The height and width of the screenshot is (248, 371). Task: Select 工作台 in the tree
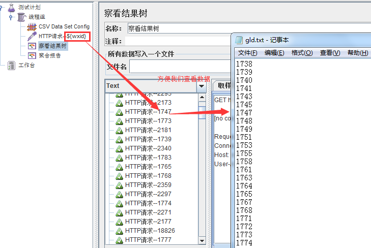(26, 66)
